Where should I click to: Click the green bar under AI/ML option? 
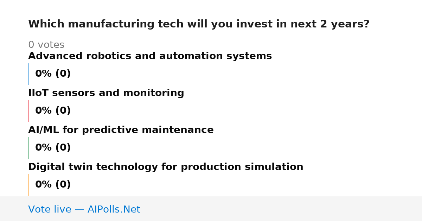pos(28,148)
